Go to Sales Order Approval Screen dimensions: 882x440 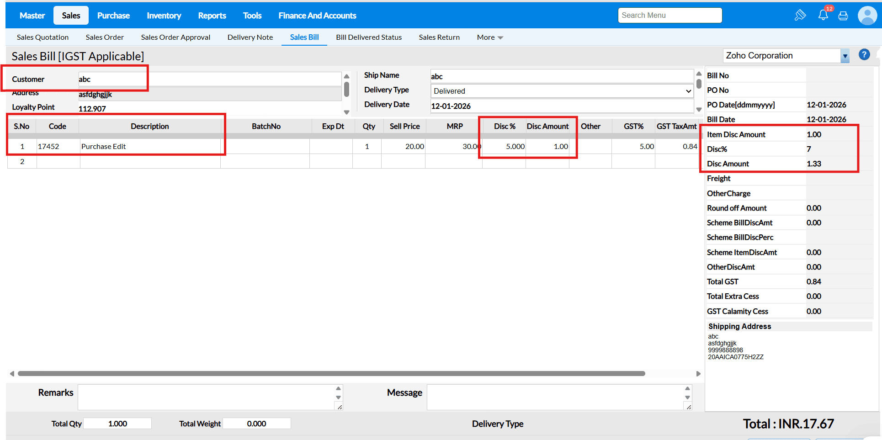pos(175,37)
